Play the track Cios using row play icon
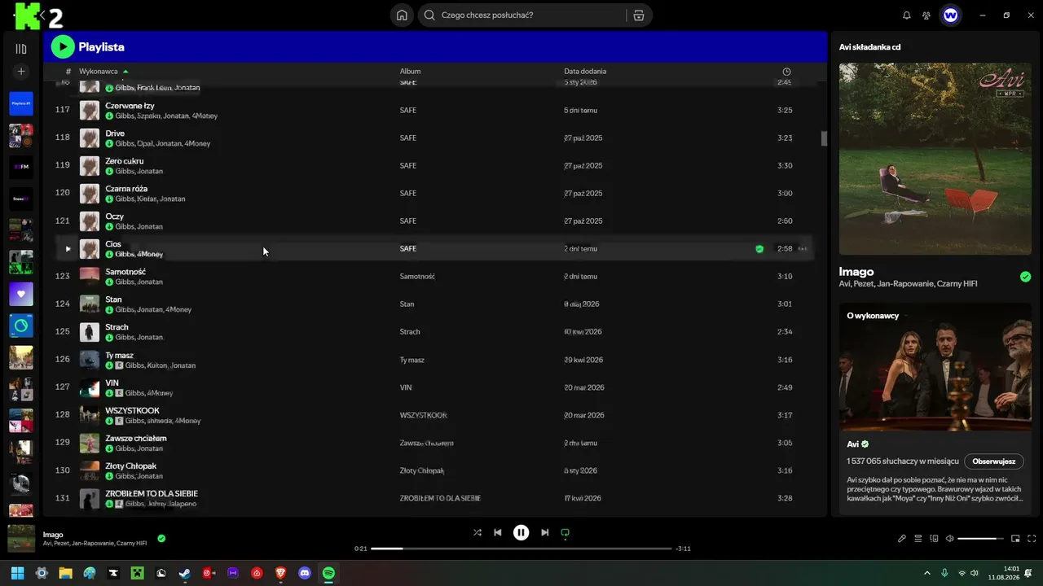The height and width of the screenshot is (586, 1043). coord(68,249)
